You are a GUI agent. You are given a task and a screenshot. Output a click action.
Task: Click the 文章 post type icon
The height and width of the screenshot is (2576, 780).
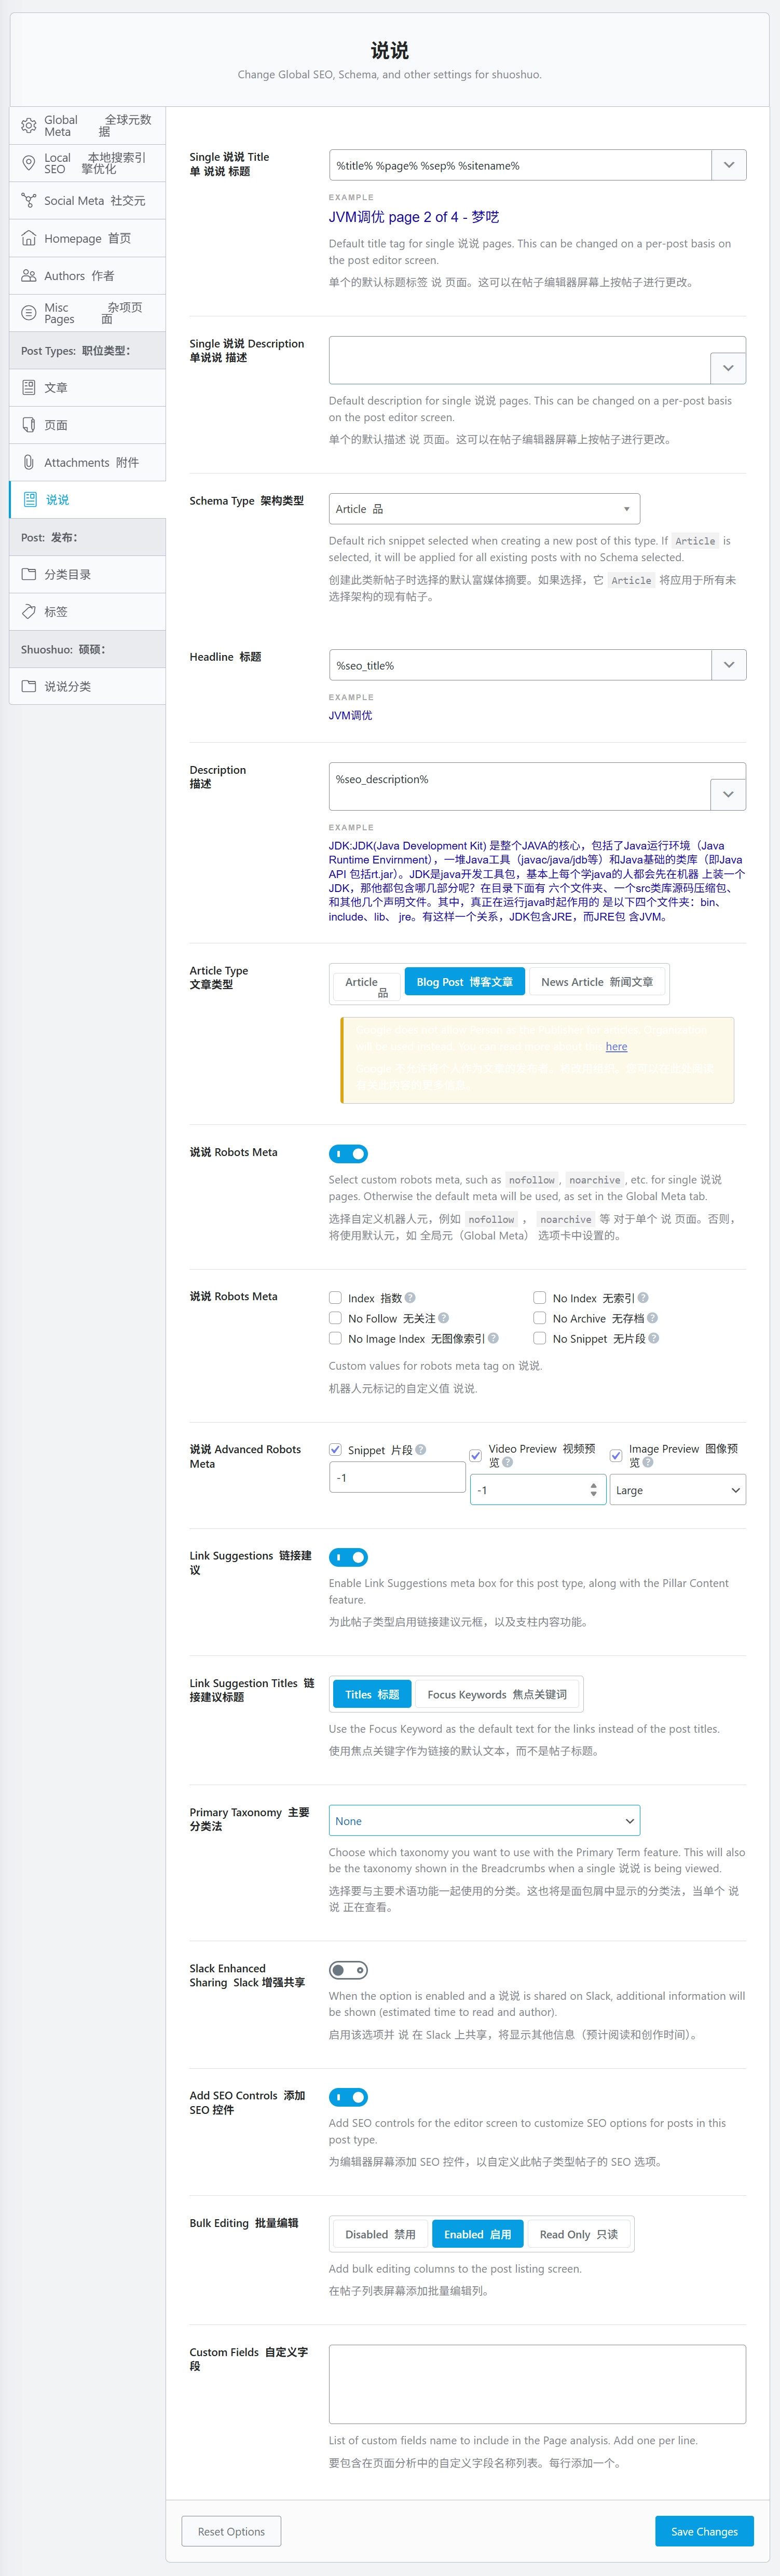click(x=29, y=387)
